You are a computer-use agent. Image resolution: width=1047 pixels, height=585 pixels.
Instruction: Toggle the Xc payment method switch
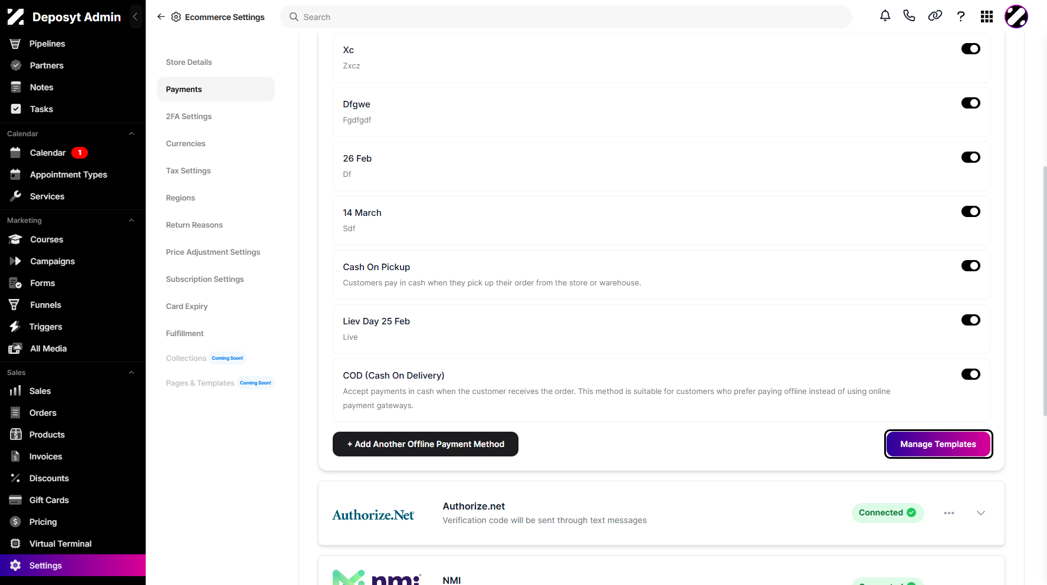coord(971,49)
